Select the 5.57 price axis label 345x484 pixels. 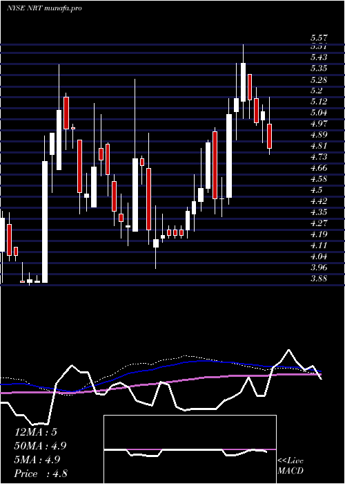pos(319,38)
